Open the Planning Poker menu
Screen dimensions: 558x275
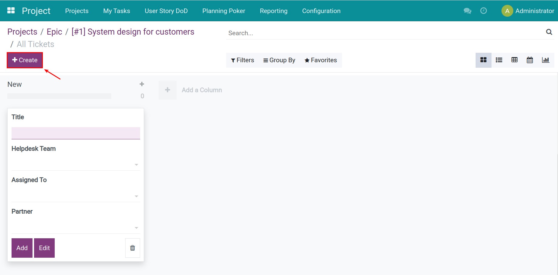click(x=224, y=11)
